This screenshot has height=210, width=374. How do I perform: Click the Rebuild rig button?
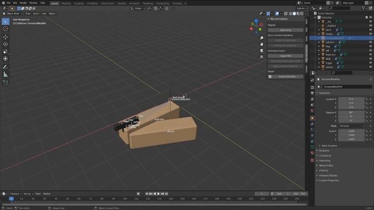pos(286,30)
